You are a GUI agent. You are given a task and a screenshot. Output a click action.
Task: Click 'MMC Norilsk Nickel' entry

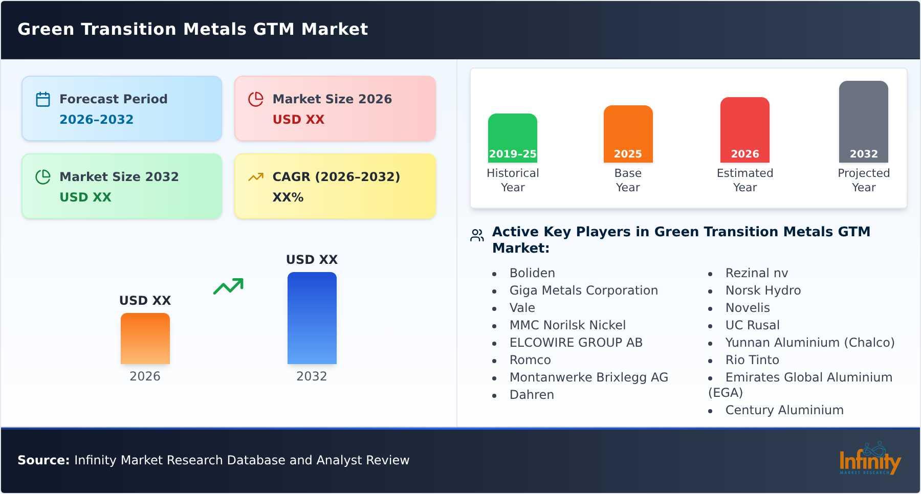point(567,325)
